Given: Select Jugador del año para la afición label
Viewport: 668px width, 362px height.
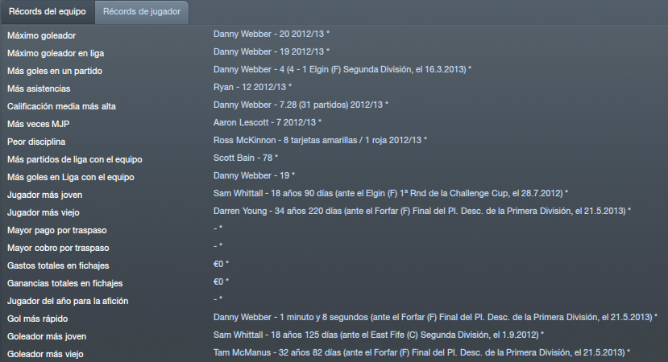Looking at the screenshot, I should [68, 301].
